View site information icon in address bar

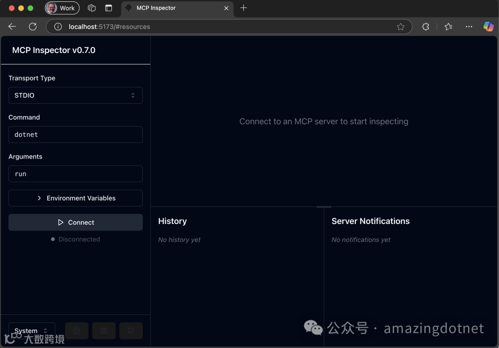click(58, 27)
